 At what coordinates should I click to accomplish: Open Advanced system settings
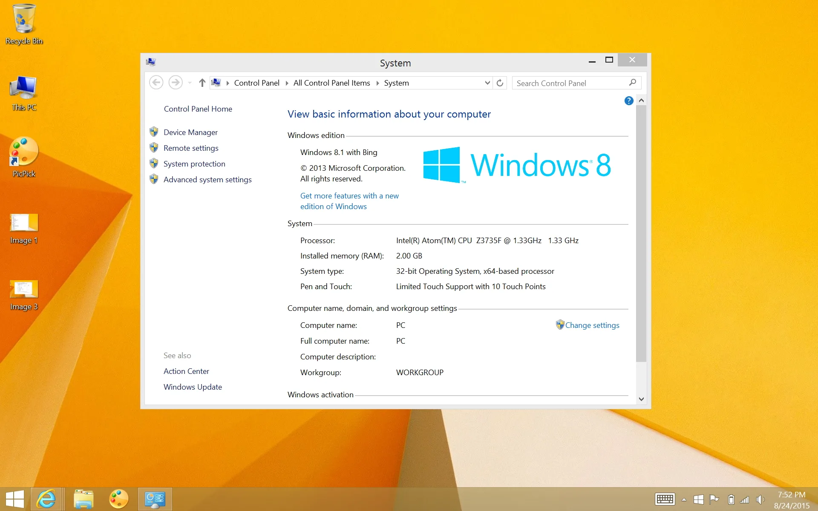tap(207, 180)
